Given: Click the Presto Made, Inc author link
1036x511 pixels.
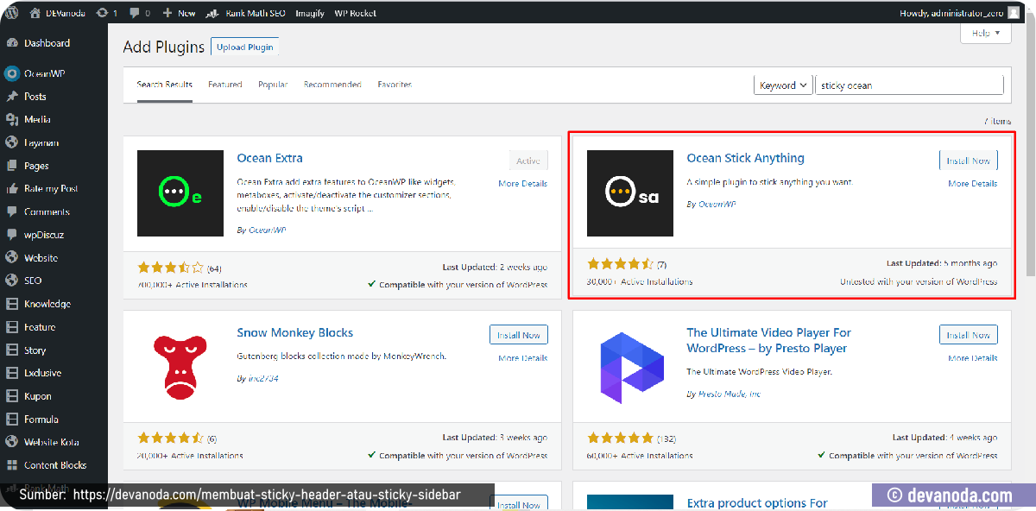Looking at the screenshot, I should [x=728, y=394].
